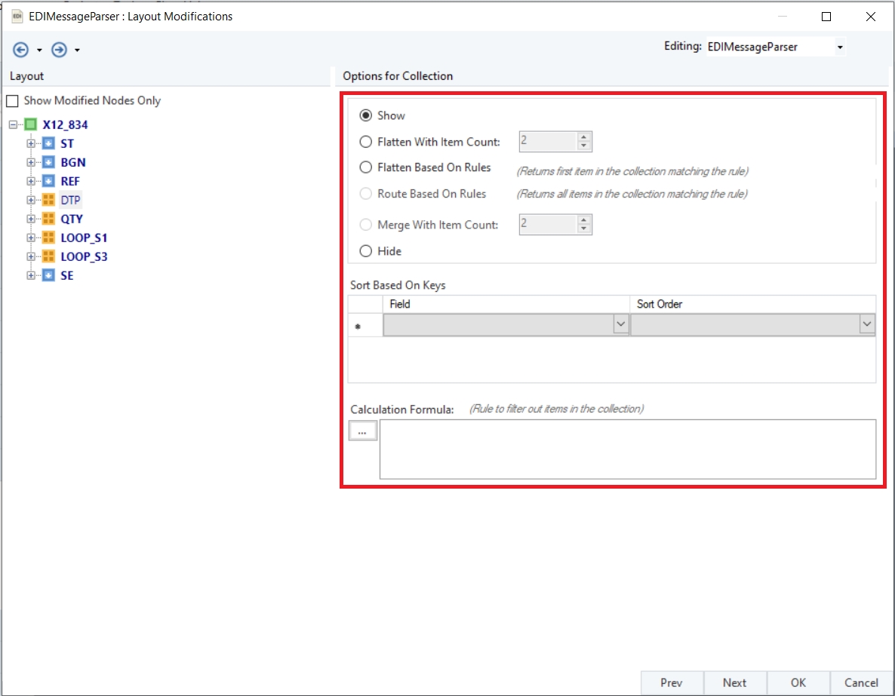The height and width of the screenshot is (696, 895).
Task: Select the Hide radio button
Action: pos(366,251)
